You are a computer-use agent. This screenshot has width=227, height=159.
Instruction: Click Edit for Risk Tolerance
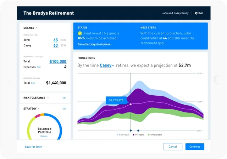[x=65, y=98]
